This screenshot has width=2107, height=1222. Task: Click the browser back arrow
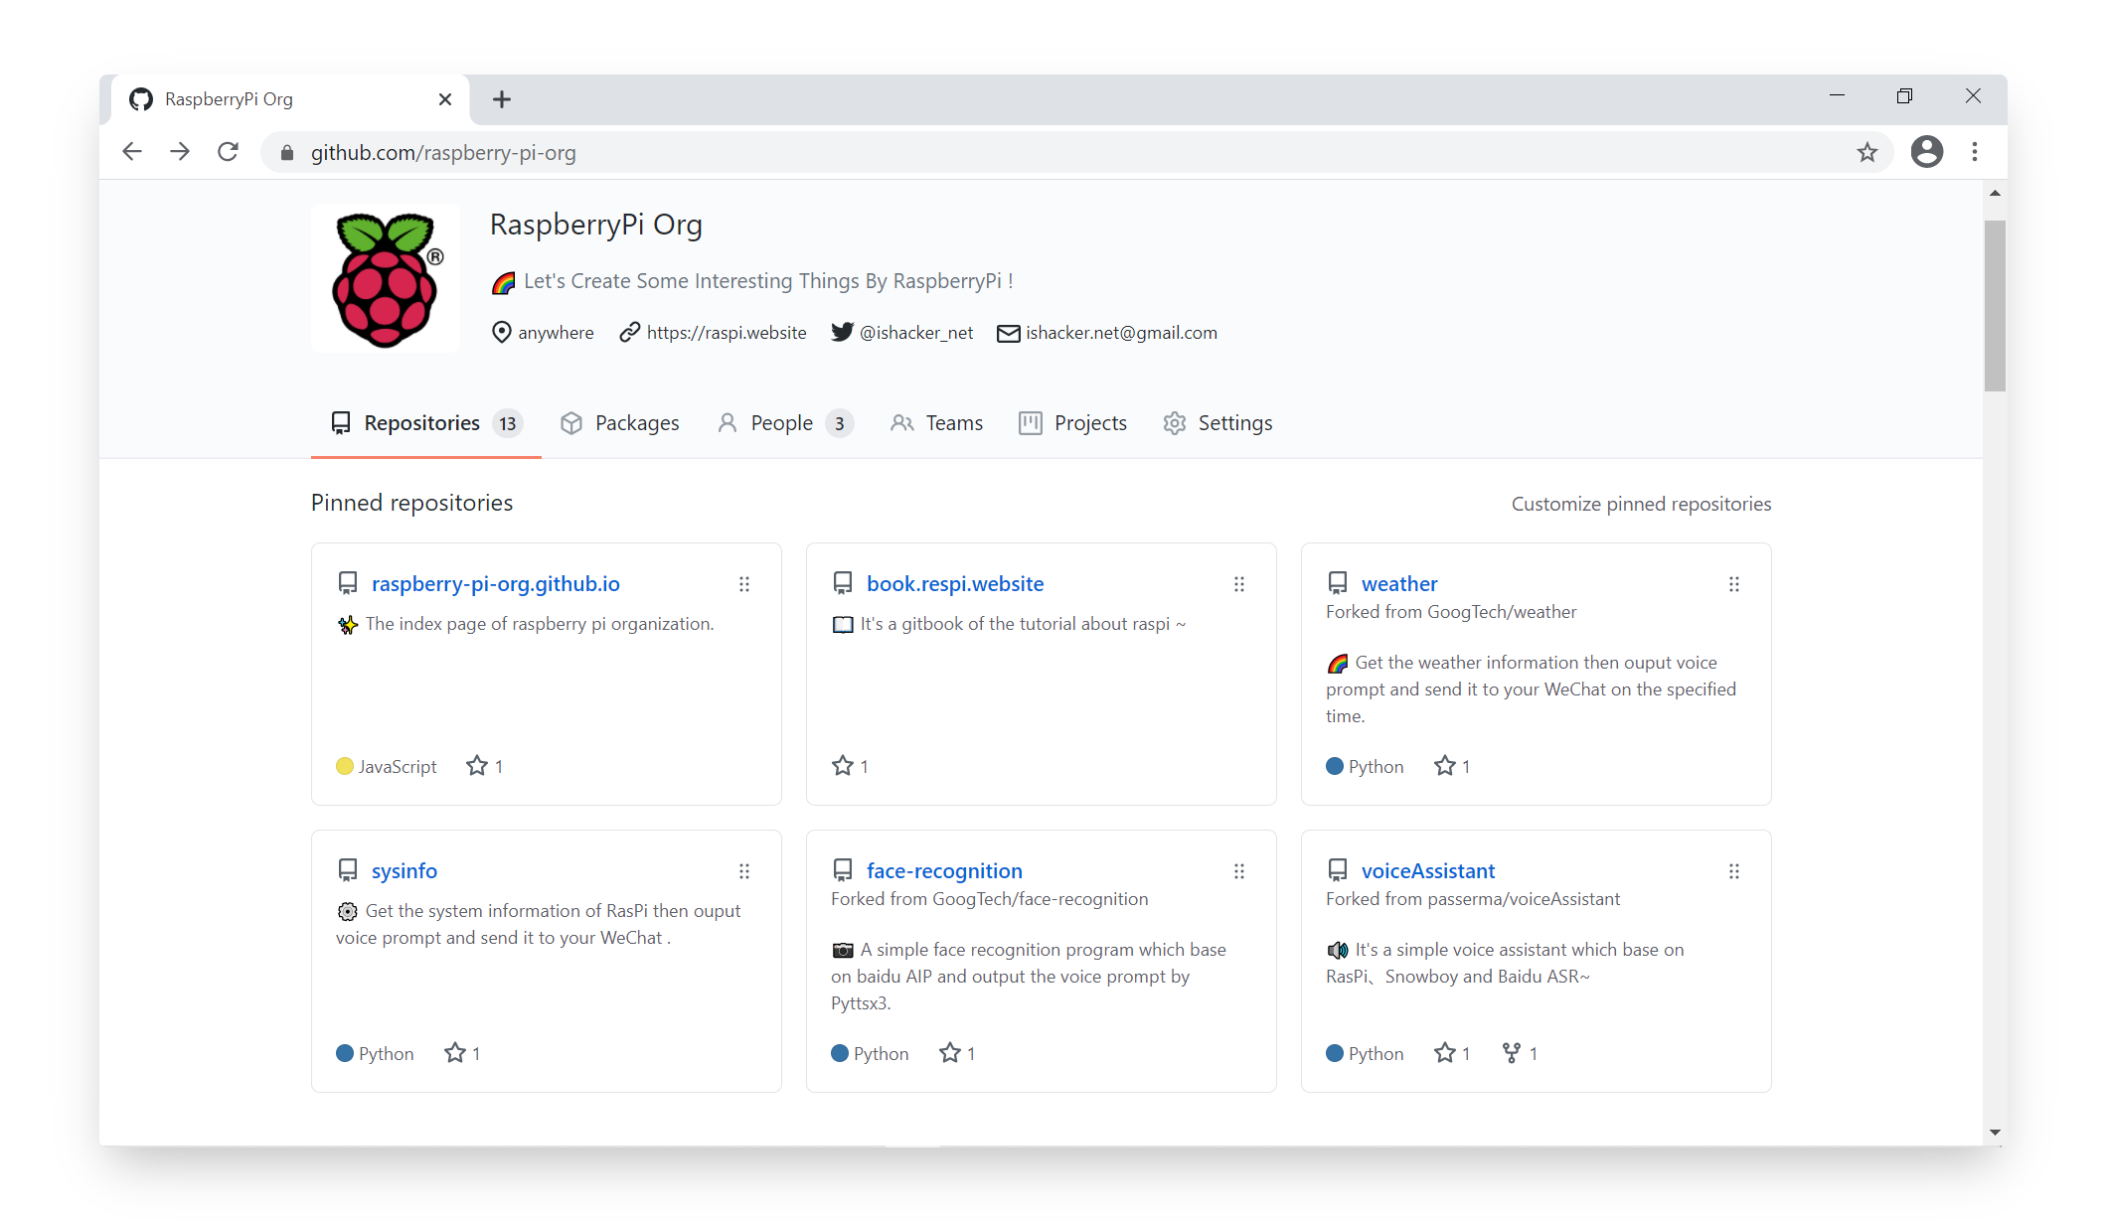(x=132, y=152)
